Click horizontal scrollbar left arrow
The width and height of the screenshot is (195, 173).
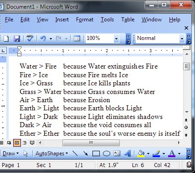(40, 143)
